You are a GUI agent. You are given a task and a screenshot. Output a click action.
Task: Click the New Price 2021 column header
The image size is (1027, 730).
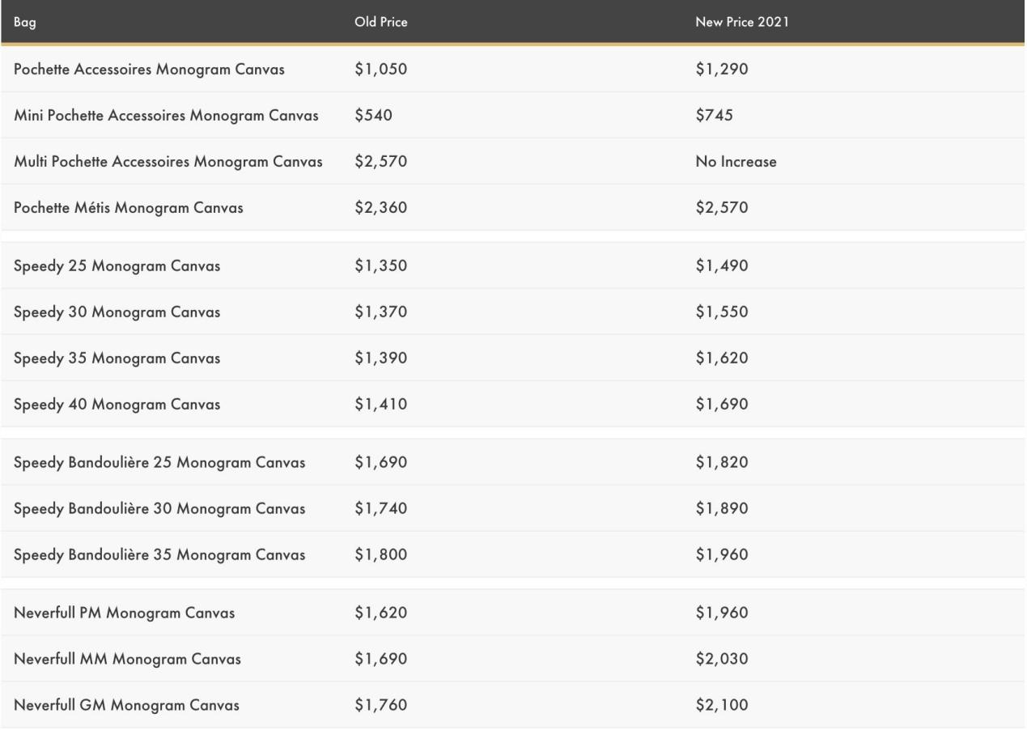click(x=742, y=22)
